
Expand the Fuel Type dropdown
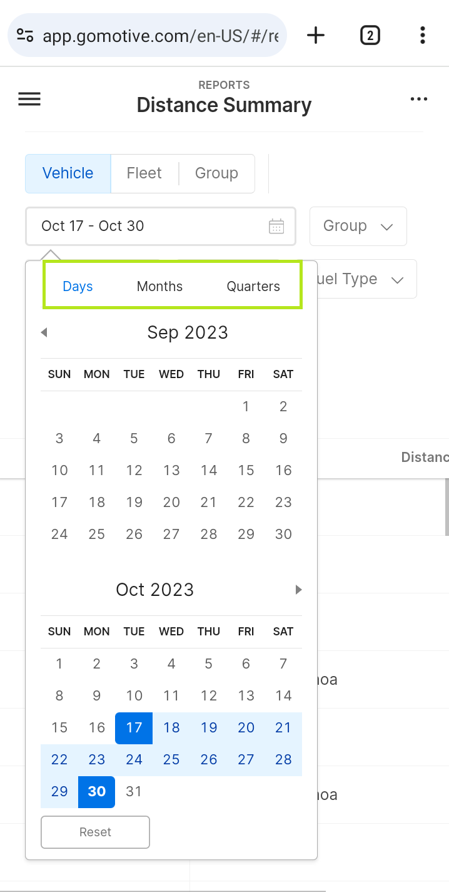366,279
